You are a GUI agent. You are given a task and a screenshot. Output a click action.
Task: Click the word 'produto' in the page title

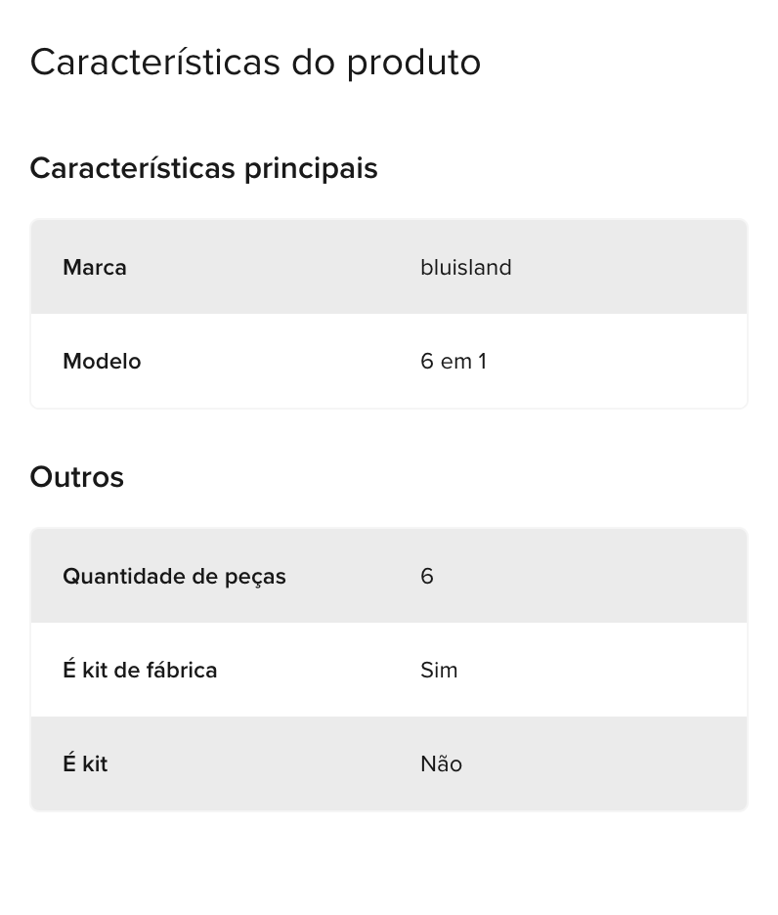pos(413,63)
